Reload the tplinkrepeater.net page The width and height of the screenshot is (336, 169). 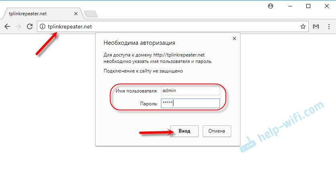coord(30,26)
